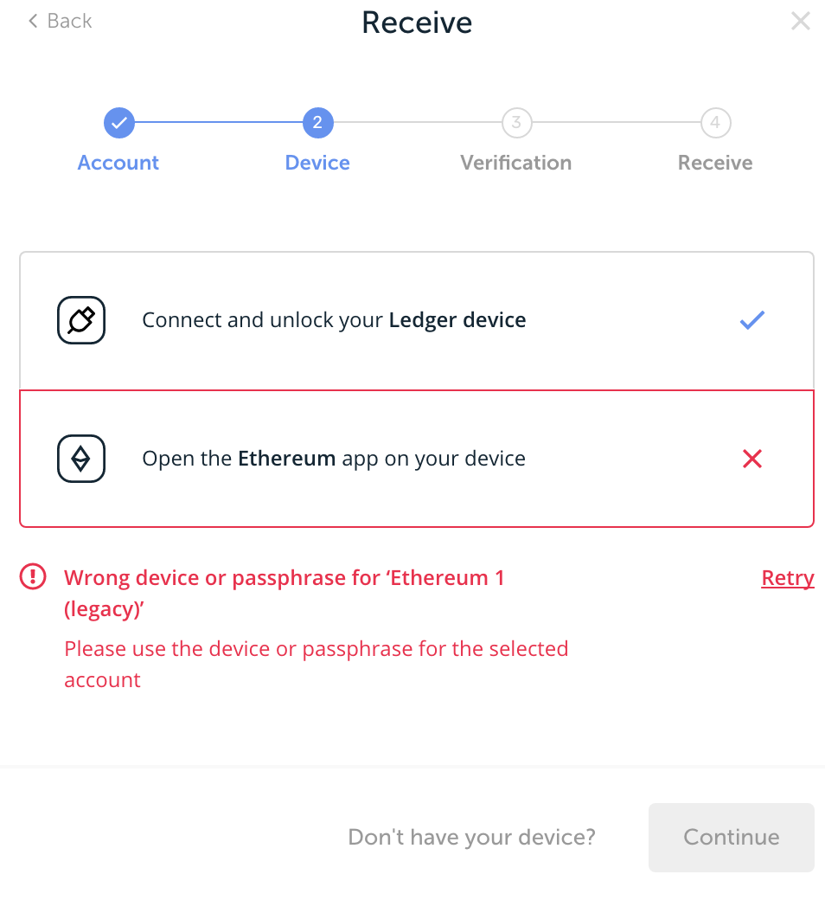Select the completed Account step checkmark circle
Screen dimensions: 825x900
coord(118,122)
